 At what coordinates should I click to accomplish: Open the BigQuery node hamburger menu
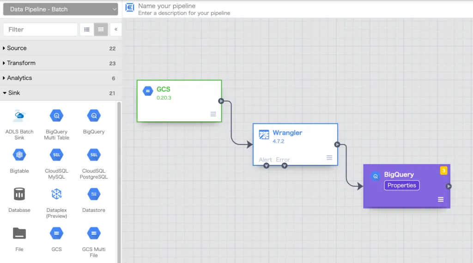point(441,199)
